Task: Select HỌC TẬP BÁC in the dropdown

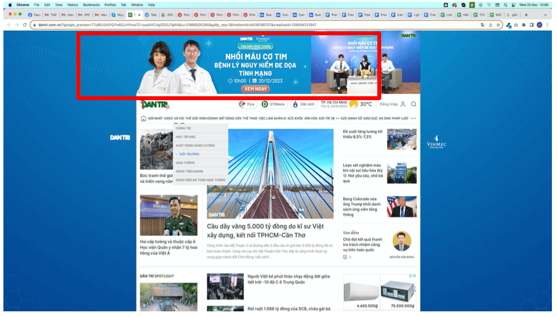Action: tap(185, 137)
